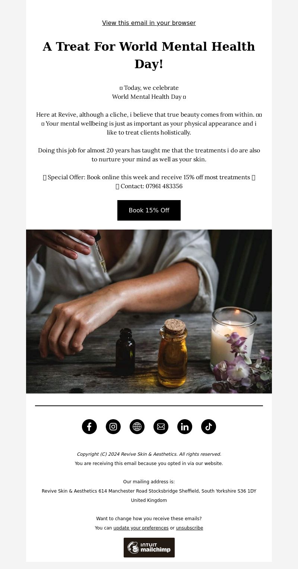298x569 pixels.
Task: Click the email envelope icon
Action: [161, 427]
